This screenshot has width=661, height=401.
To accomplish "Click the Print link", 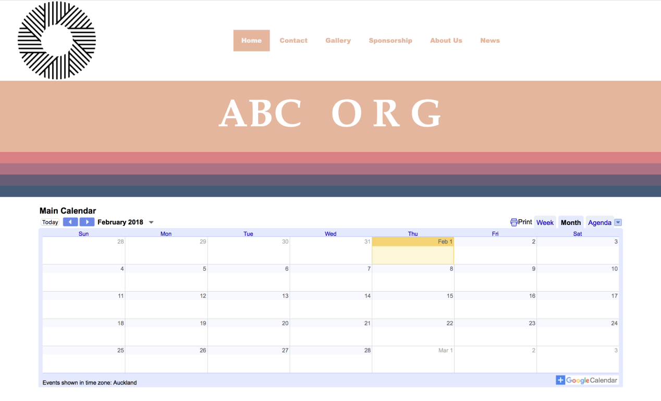I will point(525,222).
